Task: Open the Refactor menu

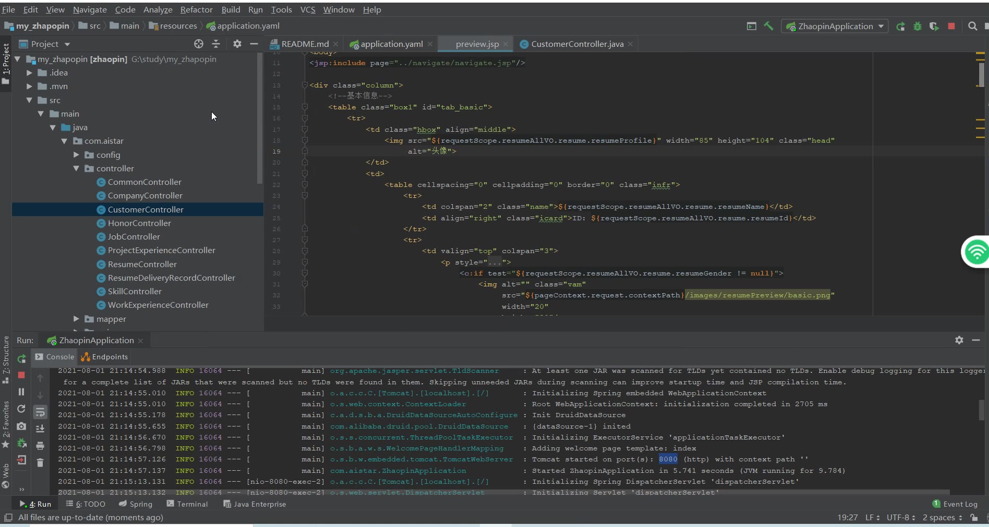Action: [196, 9]
